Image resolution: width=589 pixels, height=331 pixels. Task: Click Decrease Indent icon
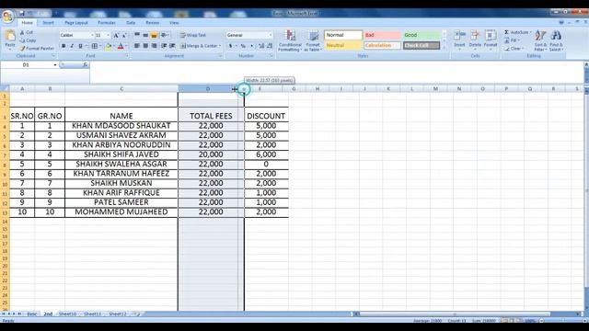164,46
